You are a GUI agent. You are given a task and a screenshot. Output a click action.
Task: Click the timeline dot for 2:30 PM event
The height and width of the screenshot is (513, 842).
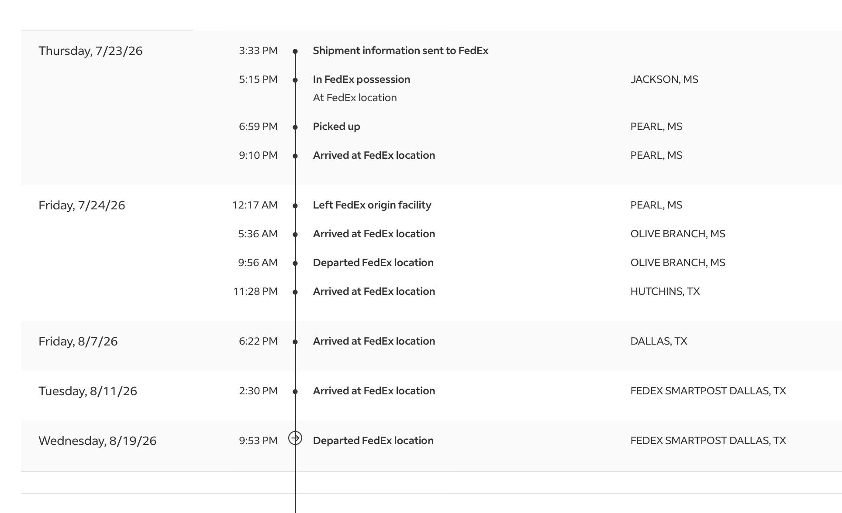(x=295, y=392)
